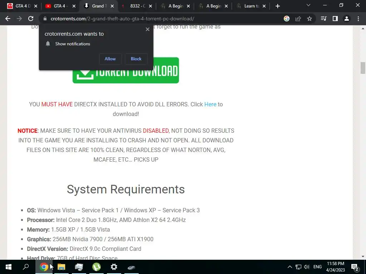This screenshot has height=274, width=366.
Task: Open the network tray icon
Action: (298, 267)
